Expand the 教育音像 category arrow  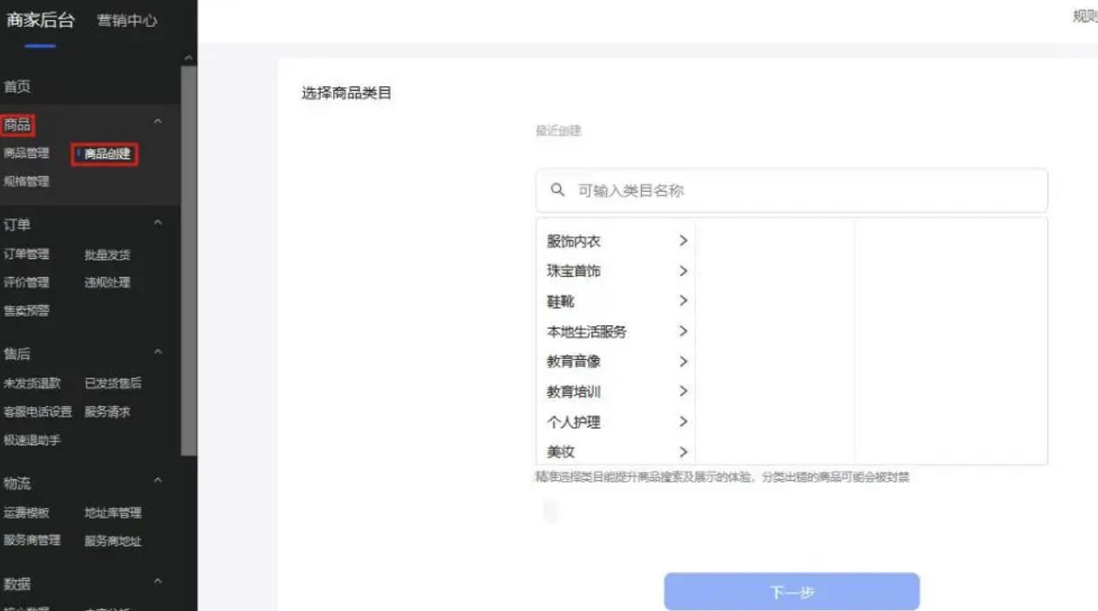tap(683, 361)
